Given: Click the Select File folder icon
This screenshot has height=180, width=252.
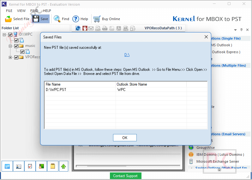Looking at the screenshot, I should 8,19.
